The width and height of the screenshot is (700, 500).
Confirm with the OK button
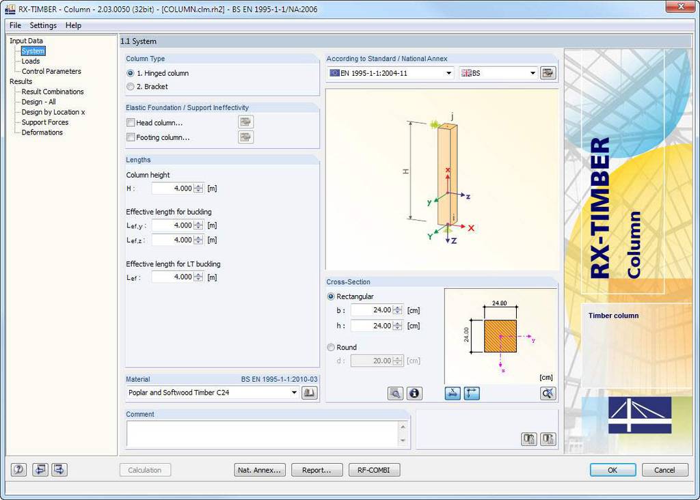point(612,470)
